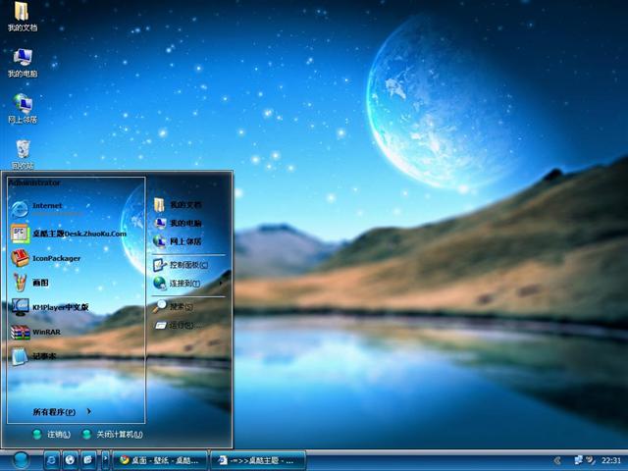Launch KMPlayer中文版 from the Start menu

(x=50, y=307)
